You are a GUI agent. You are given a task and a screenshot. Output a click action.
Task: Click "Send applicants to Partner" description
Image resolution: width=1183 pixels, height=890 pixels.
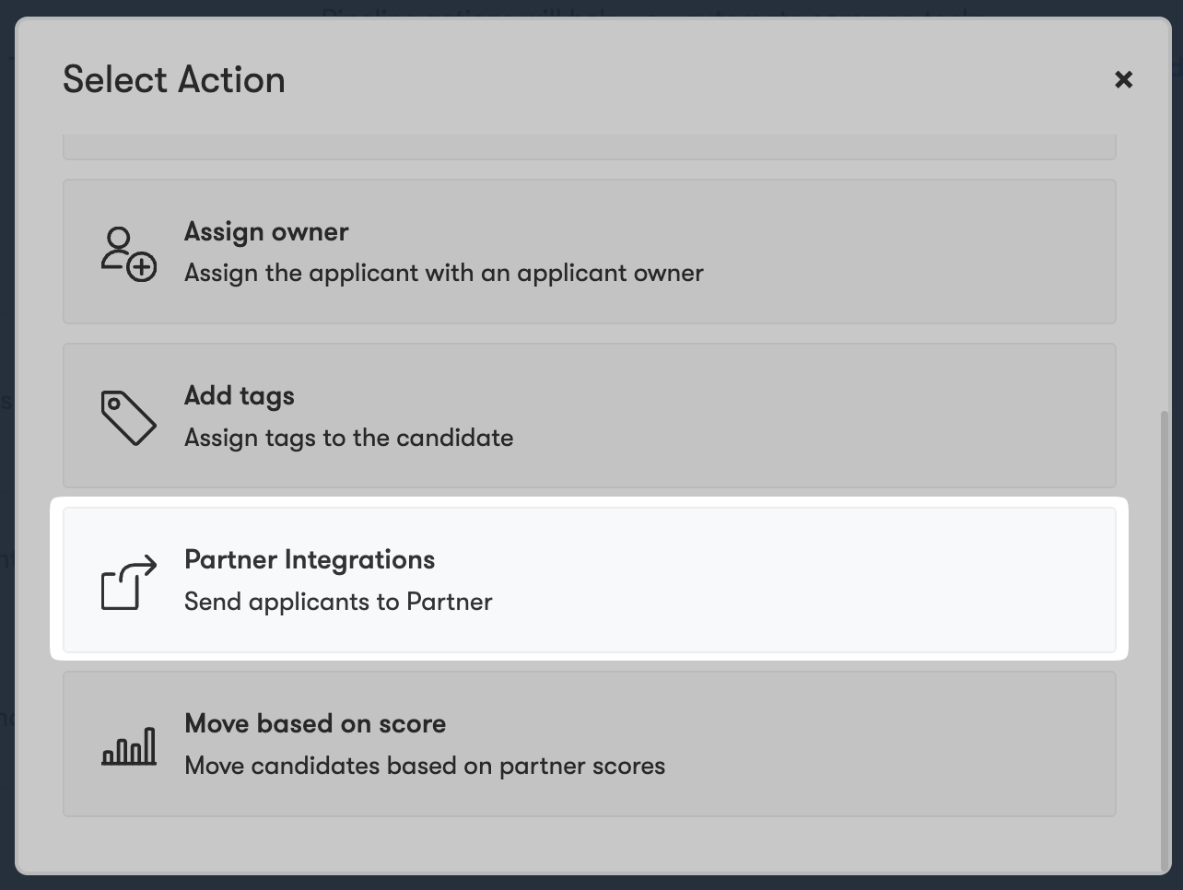pos(338,601)
